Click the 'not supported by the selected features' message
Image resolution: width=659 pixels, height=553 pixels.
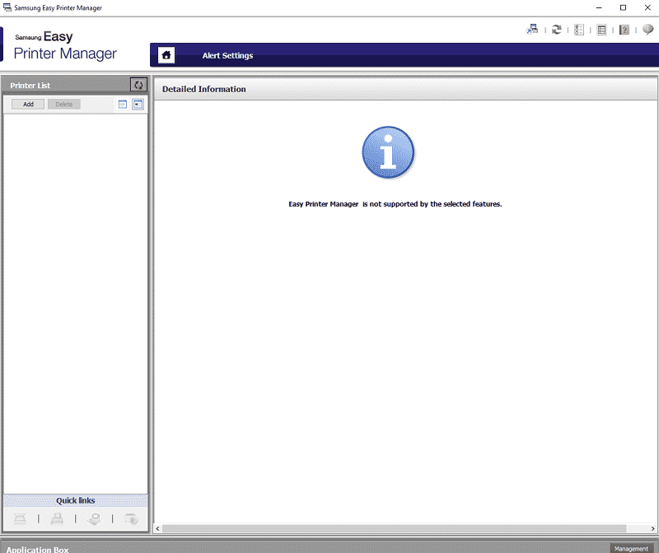395,204
